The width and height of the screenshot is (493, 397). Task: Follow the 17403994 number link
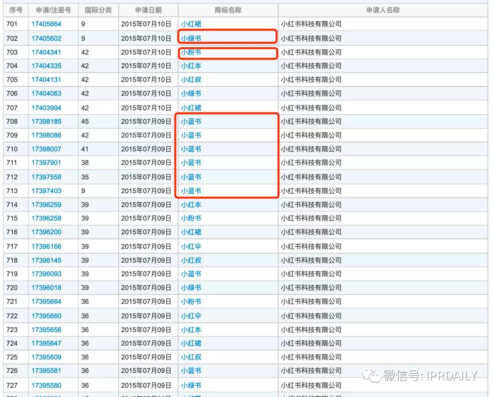pos(46,108)
